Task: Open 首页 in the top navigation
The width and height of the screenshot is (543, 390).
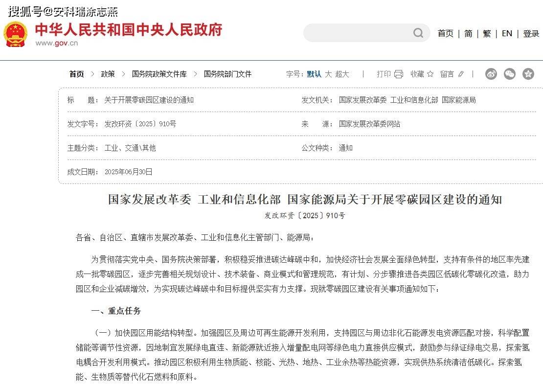Action: click(x=445, y=33)
